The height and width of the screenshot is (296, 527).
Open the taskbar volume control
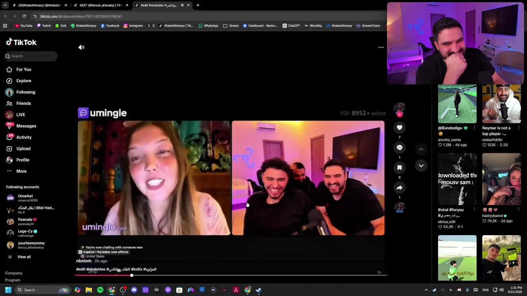(x=501, y=290)
